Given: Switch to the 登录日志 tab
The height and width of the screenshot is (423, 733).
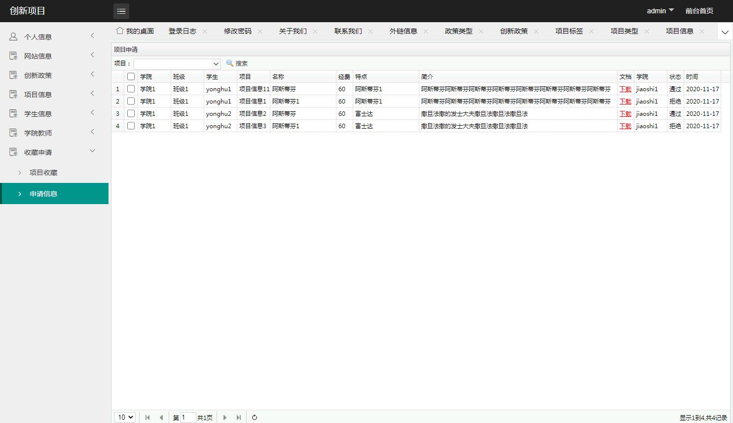Looking at the screenshot, I should (x=183, y=31).
